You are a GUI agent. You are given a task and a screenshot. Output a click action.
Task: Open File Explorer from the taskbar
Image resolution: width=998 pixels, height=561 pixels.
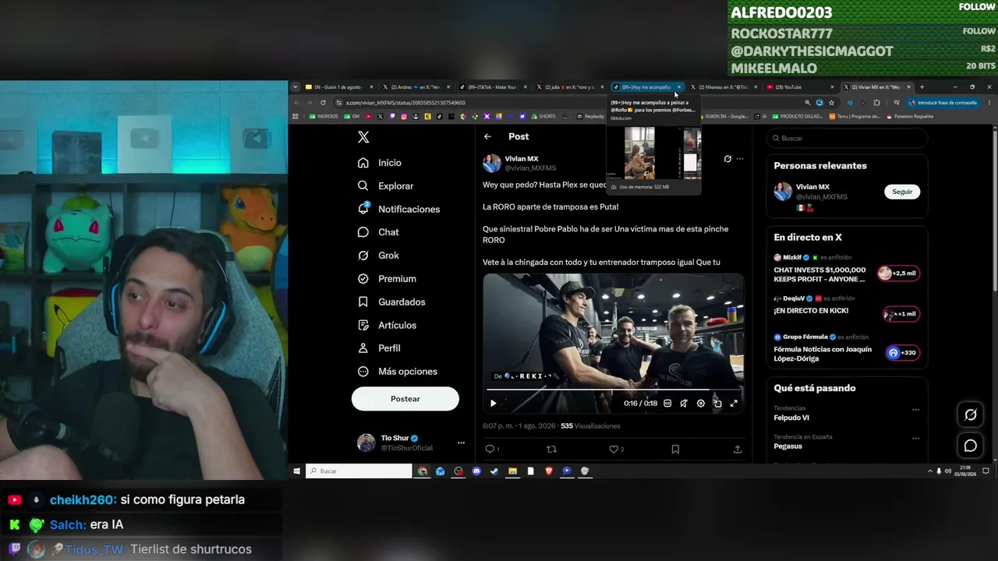point(512,471)
